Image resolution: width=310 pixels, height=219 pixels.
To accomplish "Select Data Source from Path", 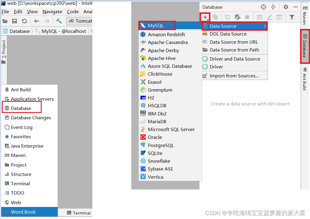I will [235, 50].
